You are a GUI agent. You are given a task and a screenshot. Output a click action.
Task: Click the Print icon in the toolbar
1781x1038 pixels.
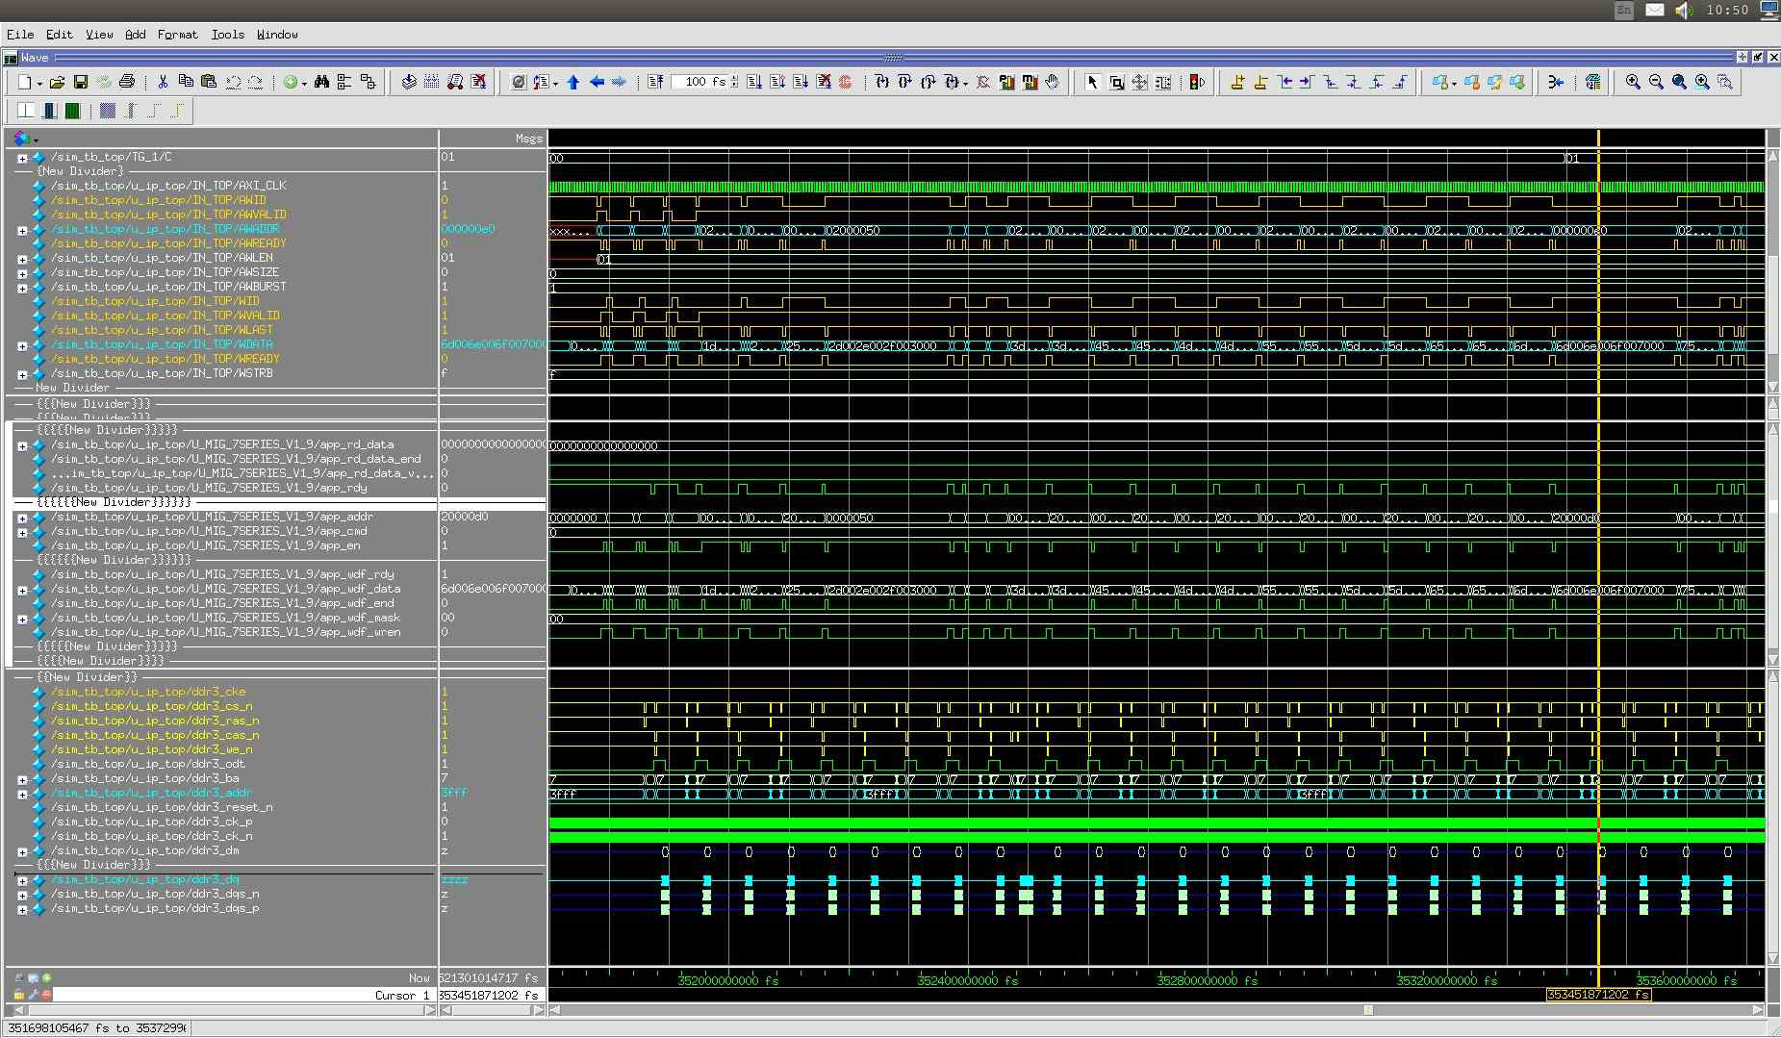coord(127,83)
